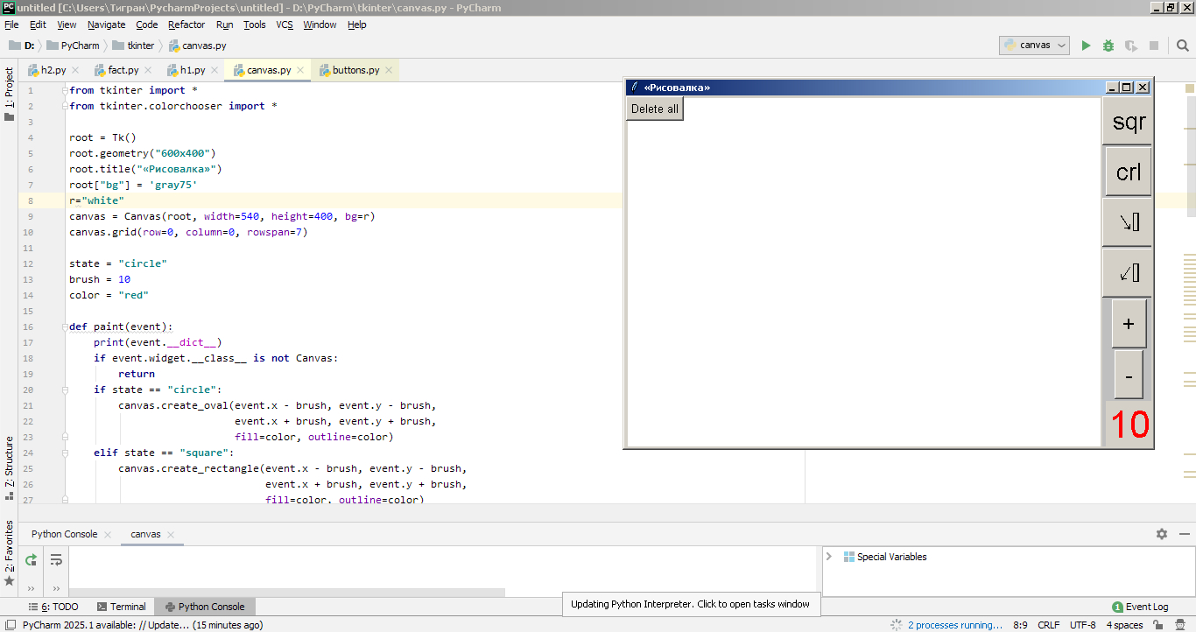Show more actions under Rerun chevron
Screen dimensions: 1196x632
31,588
